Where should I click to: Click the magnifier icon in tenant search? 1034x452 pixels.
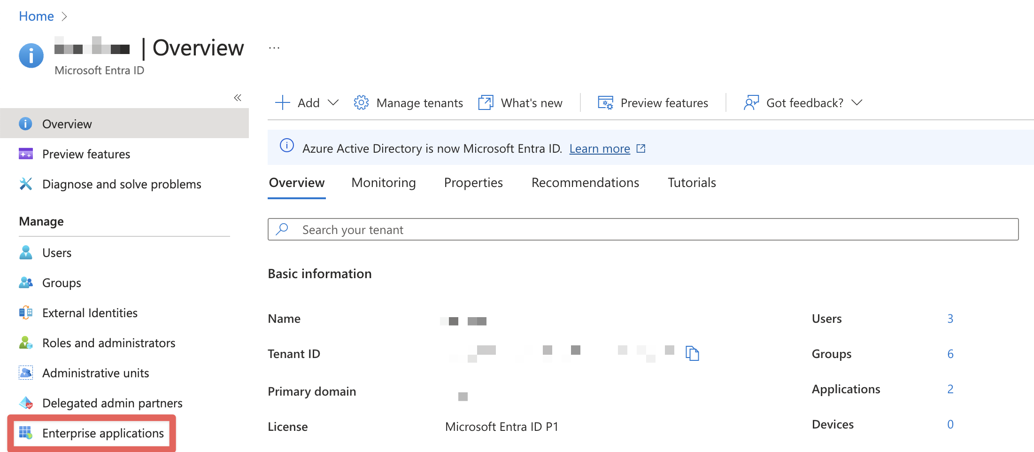[282, 229]
